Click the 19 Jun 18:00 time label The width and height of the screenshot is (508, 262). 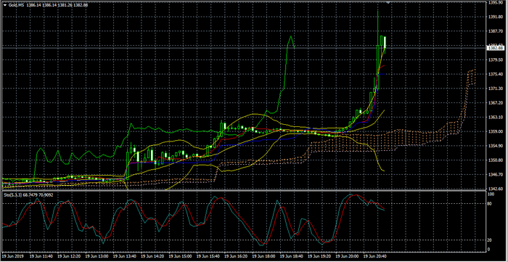pos(263,256)
